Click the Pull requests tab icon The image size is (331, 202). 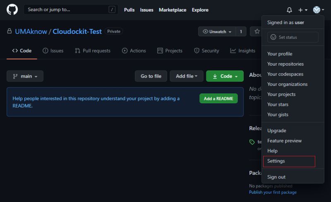[x=77, y=51]
